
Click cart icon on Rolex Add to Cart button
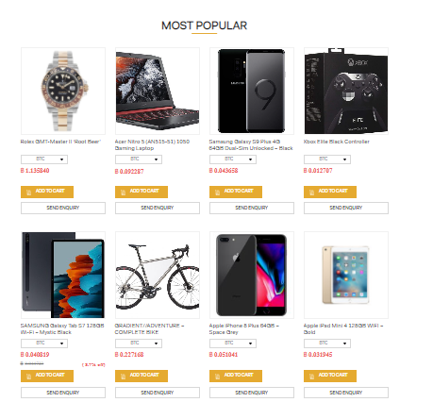click(28, 193)
